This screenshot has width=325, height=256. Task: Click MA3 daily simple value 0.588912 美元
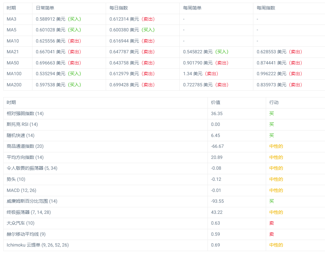[x=51, y=19]
